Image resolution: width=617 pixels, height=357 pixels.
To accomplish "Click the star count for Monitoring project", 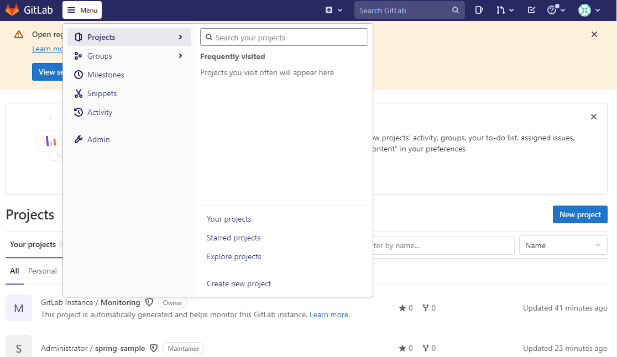I will tap(406, 308).
